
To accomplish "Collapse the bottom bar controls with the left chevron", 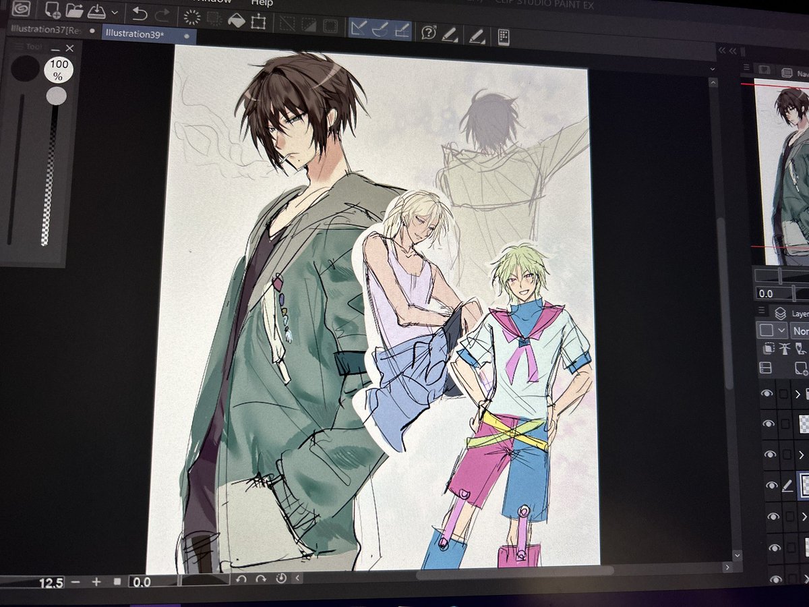I will (298, 577).
